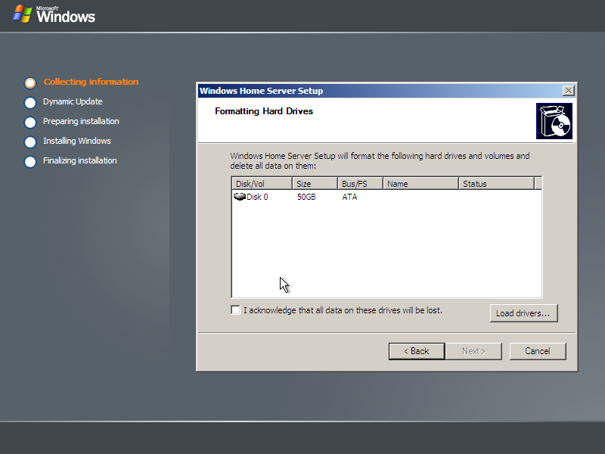
Task: Click the 50GB size cell
Action: coord(306,197)
